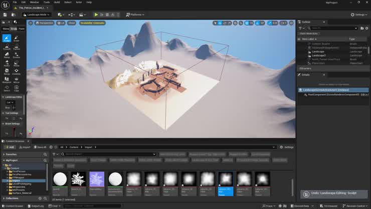Open the Outliner settings gear
371x209 pixels.
click(x=367, y=28)
